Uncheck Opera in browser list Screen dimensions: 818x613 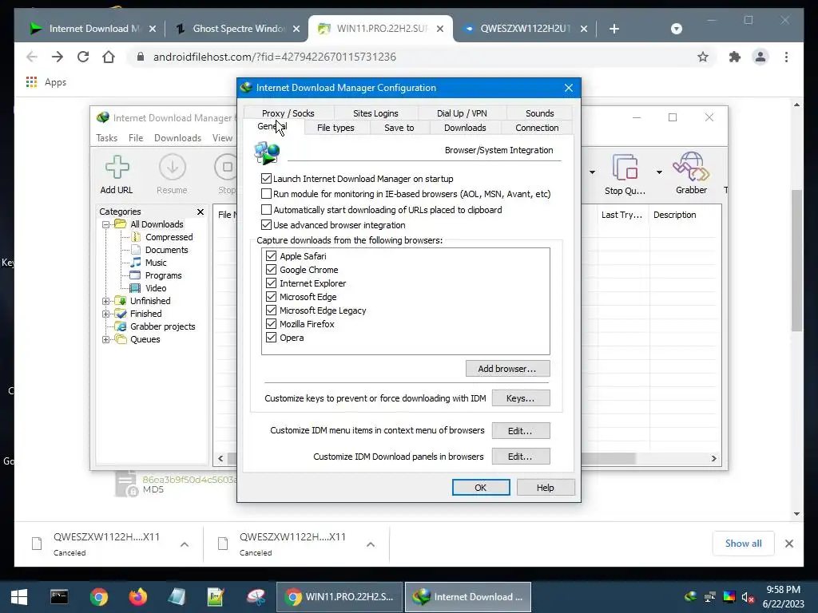[x=272, y=338]
